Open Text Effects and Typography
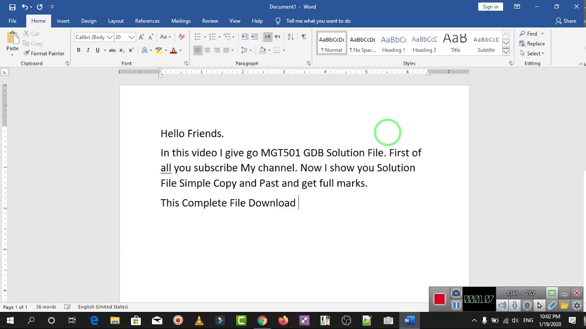586x329 pixels. point(145,50)
